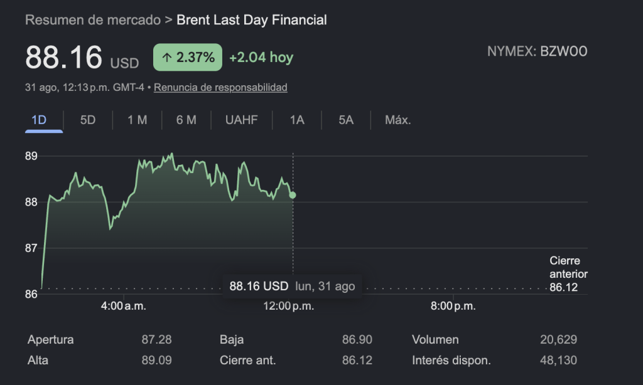Select the 1D time range tab

tap(39, 120)
